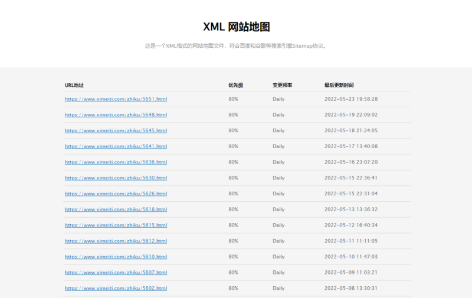Click the 2022-05-23 19:58:28 timestamp

[351, 99]
